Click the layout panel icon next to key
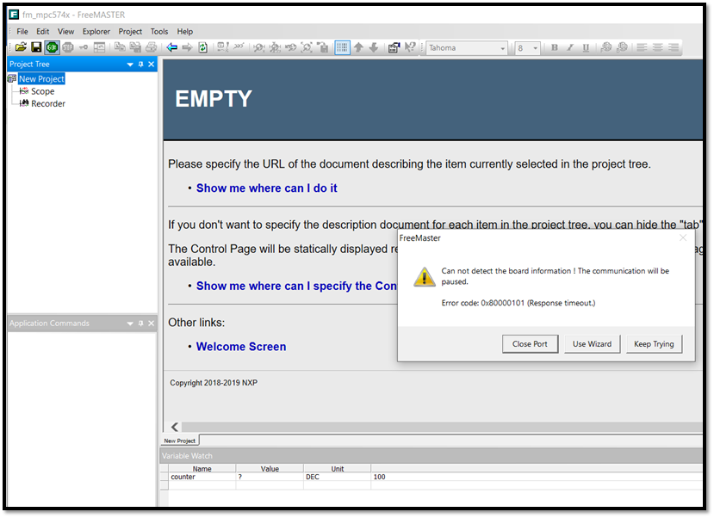 point(99,47)
